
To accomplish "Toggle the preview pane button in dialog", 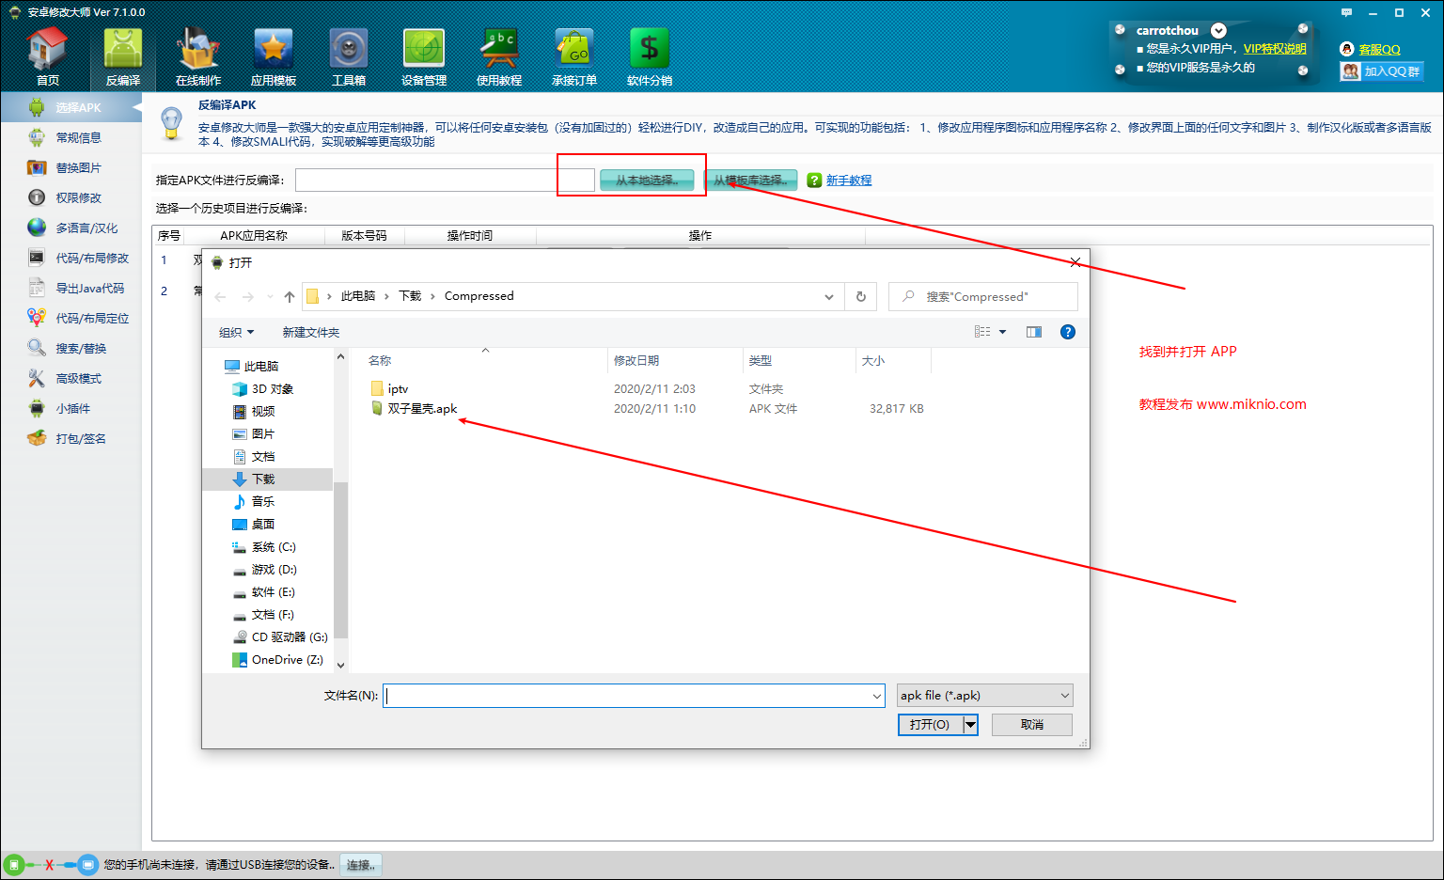I will 1034,332.
